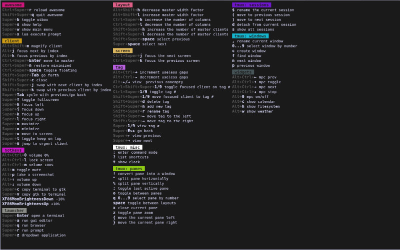The width and height of the screenshot is (400, 250).
Task: Select the 'lua execute prompt' entry
Action: click(31, 34)
